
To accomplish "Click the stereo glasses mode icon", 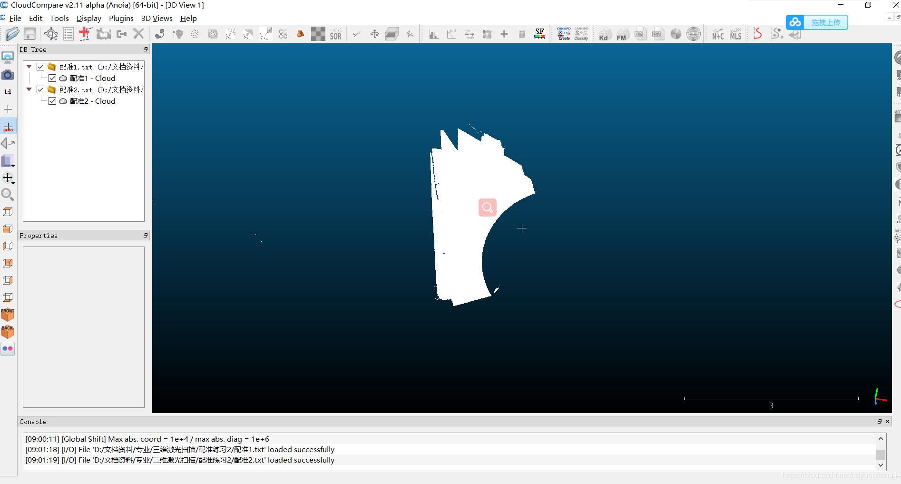I will [x=8, y=349].
